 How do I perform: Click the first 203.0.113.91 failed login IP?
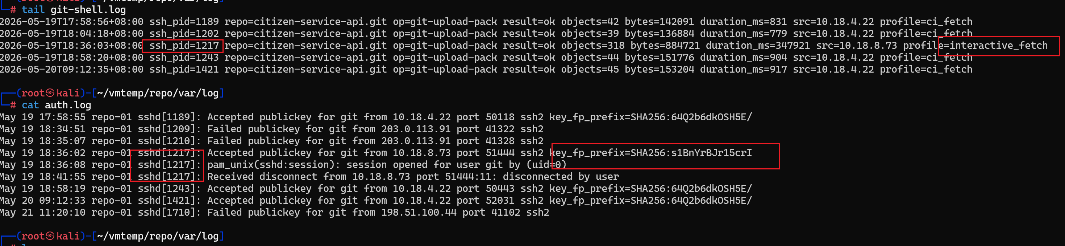(x=416, y=129)
